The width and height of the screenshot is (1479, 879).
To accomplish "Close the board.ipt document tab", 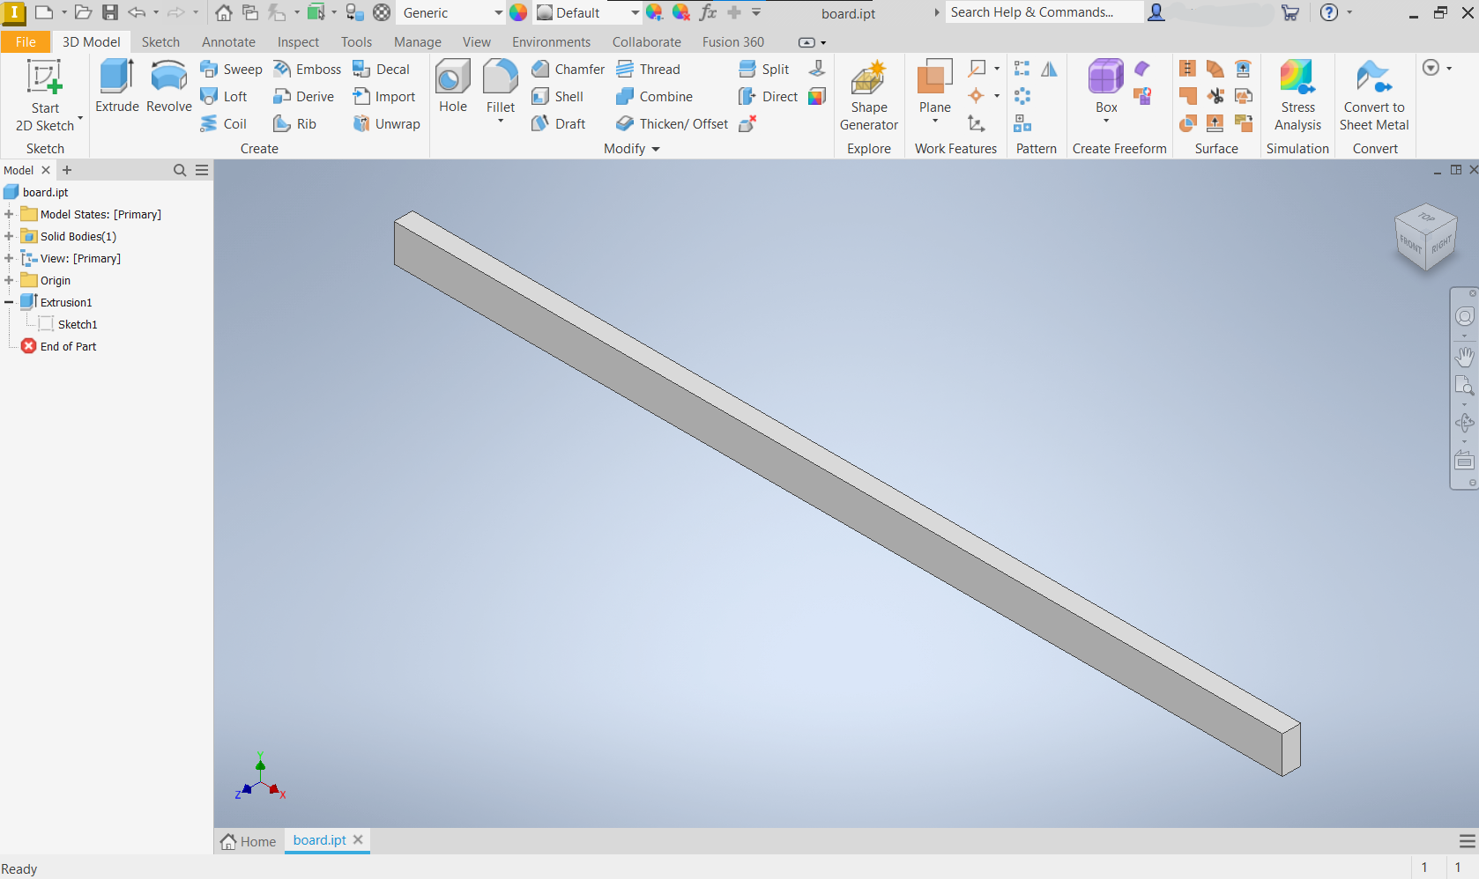I will [x=358, y=840].
